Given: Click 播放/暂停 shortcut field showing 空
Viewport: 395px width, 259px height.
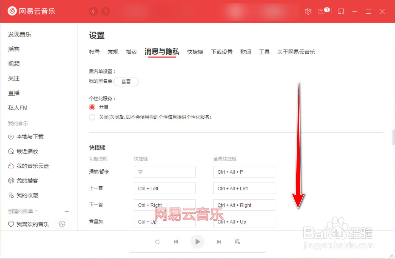Looking at the screenshot, I should click(164, 172).
